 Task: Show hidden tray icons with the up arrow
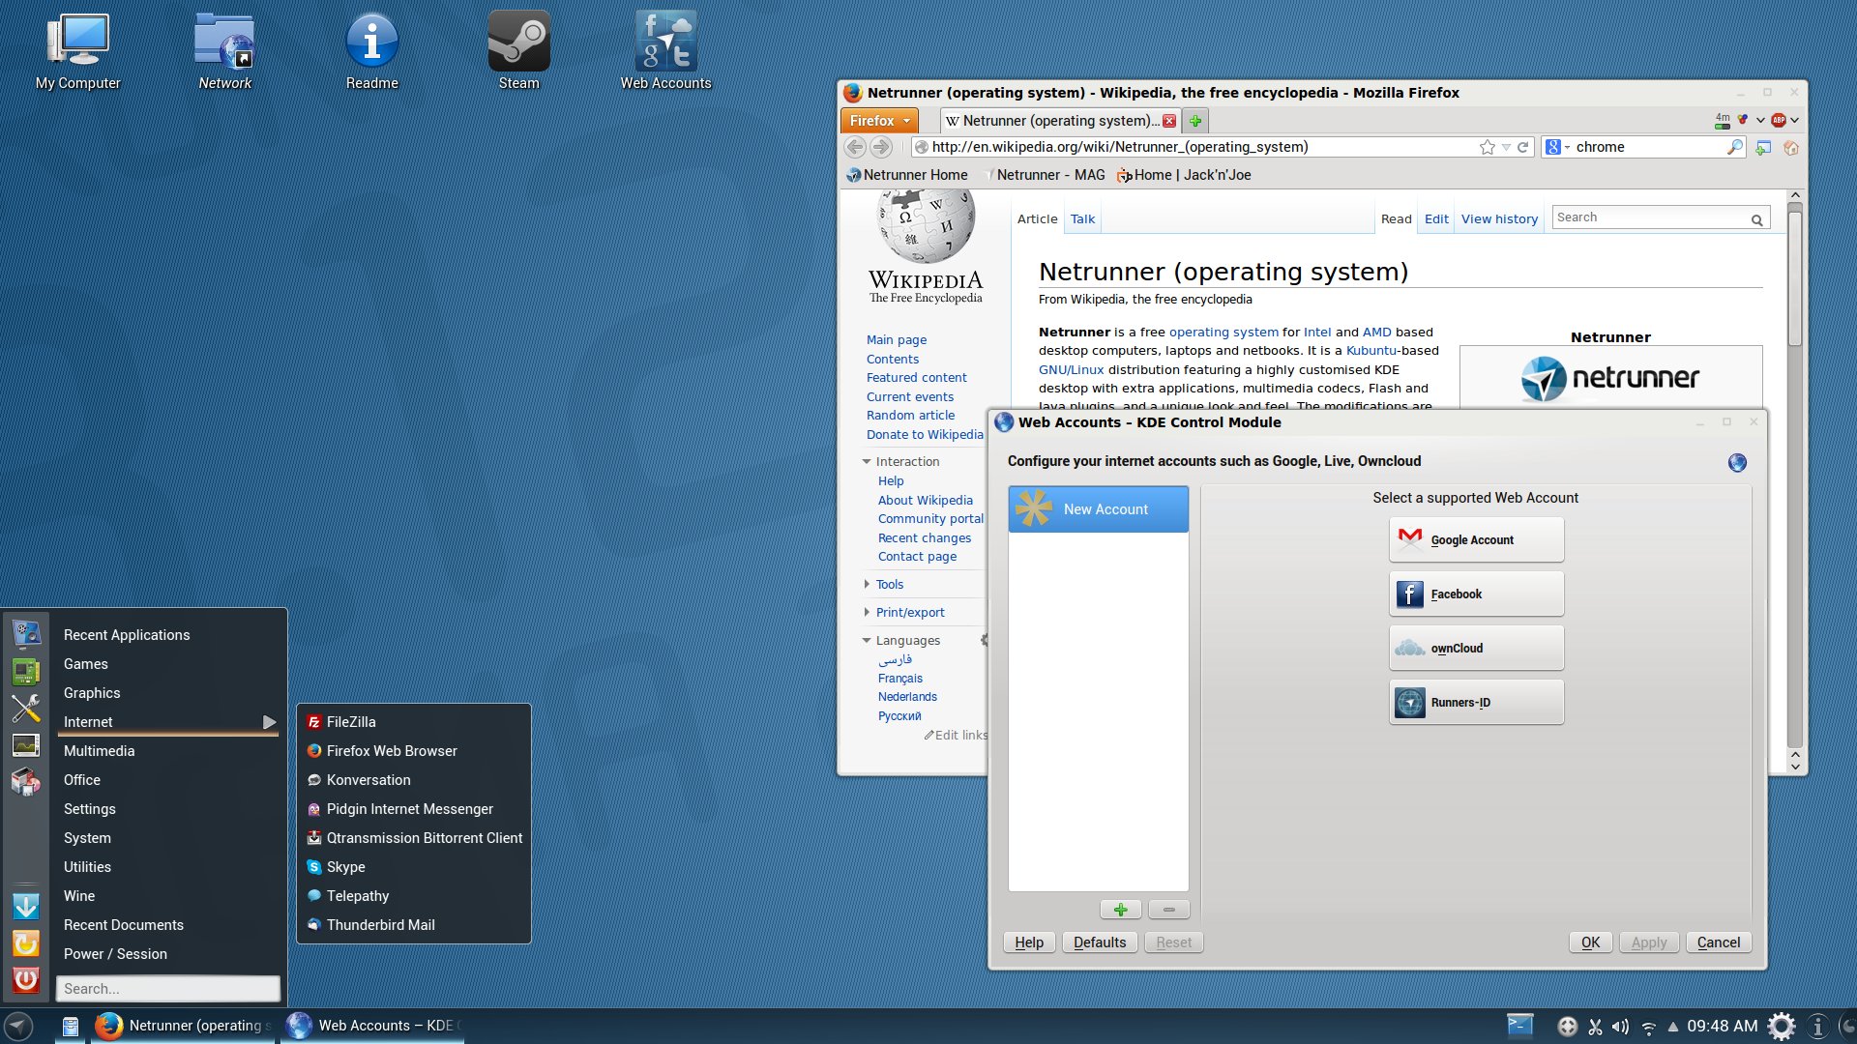click(x=1672, y=1028)
